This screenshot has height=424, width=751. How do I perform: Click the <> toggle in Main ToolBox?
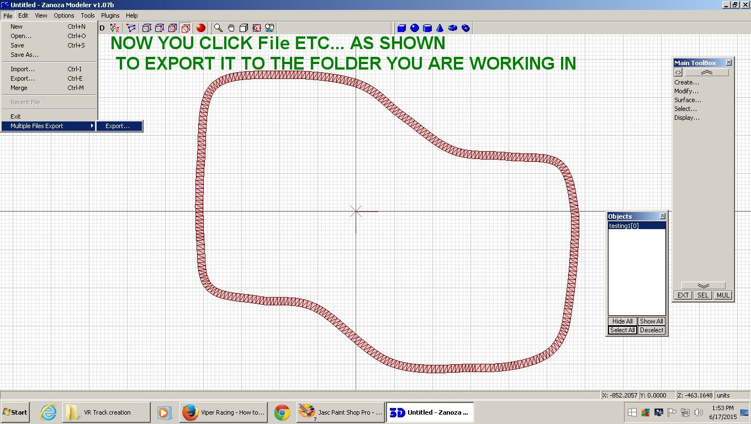pyautogui.click(x=678, y=72)
